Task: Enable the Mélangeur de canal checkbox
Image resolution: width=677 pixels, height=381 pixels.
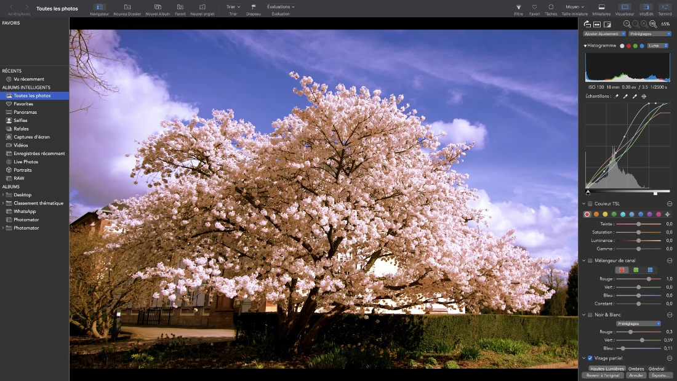Action: (590, 260)
